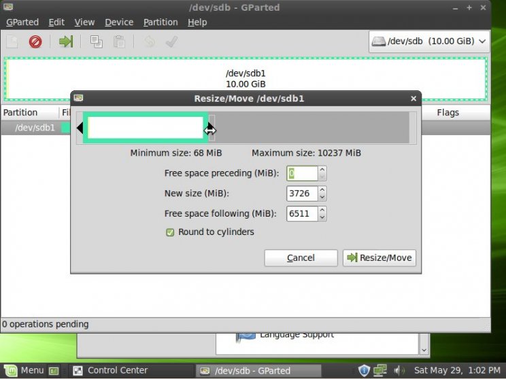
Task: Open the /dev/sdb device selector dropdown
Action: (429, 41)
